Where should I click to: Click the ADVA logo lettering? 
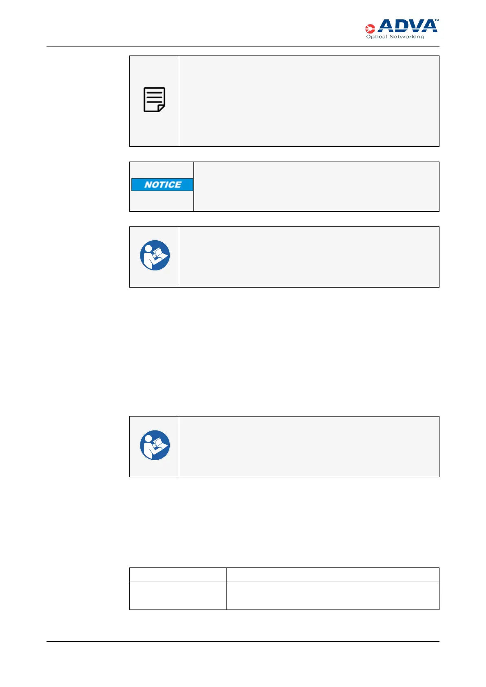click(x=407, y=26)
